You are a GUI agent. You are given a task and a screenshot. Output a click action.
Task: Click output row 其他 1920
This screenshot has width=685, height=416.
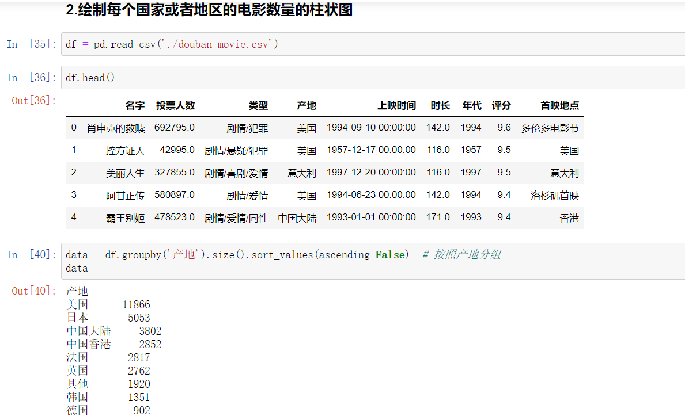(108, 384)
